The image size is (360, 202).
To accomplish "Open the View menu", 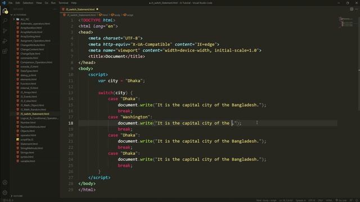I will click(39, 3).
